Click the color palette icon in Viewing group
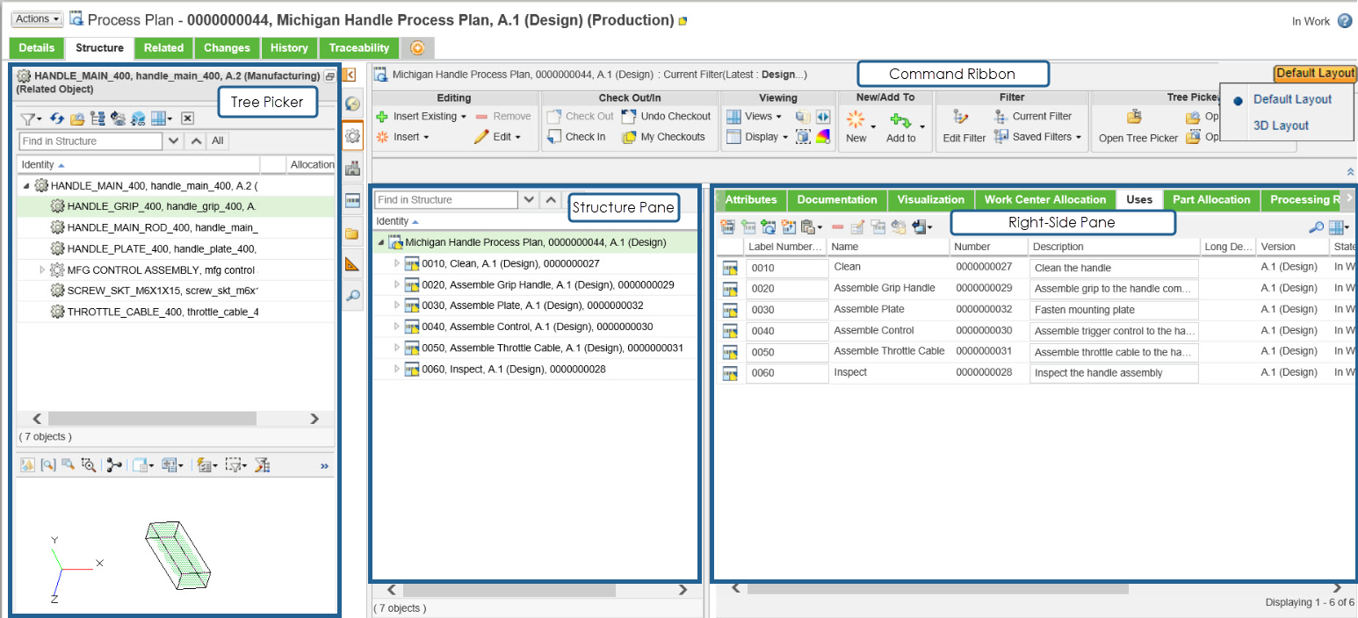This screenshot has width=1358, height=618. (823, 137)
